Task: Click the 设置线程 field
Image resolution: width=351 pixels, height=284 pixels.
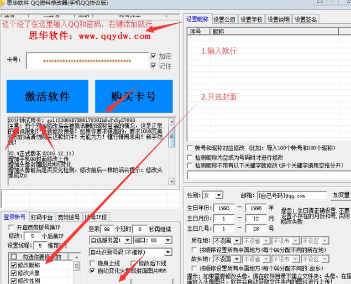Action: pyautogui.click(x=40, y=246)
